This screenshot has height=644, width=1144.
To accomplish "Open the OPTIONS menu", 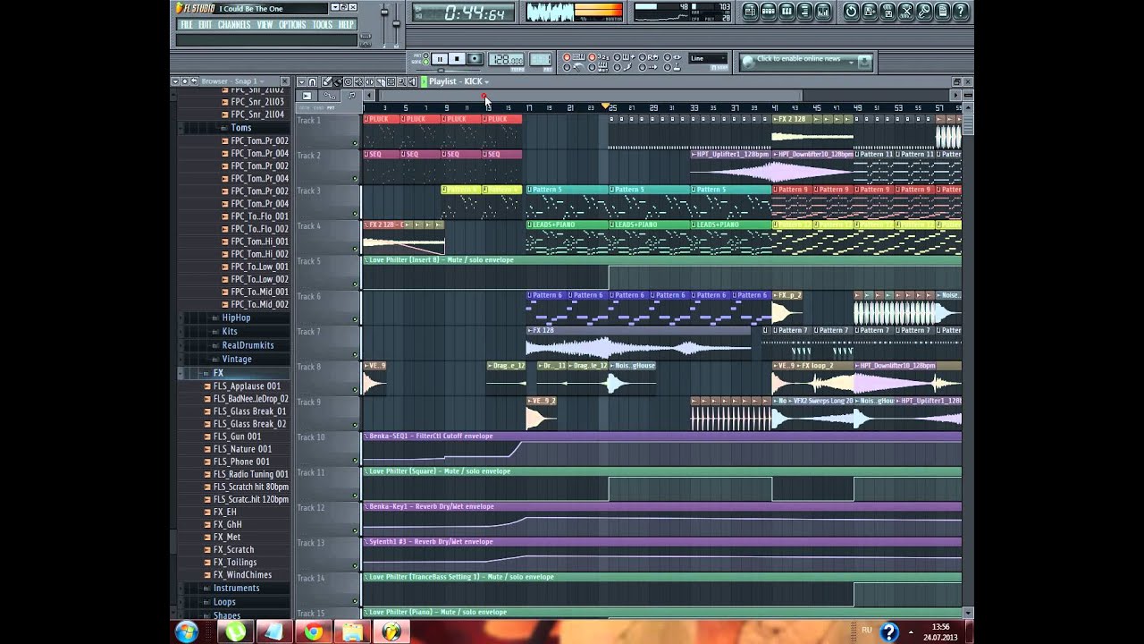I will [x=292, y=24].
